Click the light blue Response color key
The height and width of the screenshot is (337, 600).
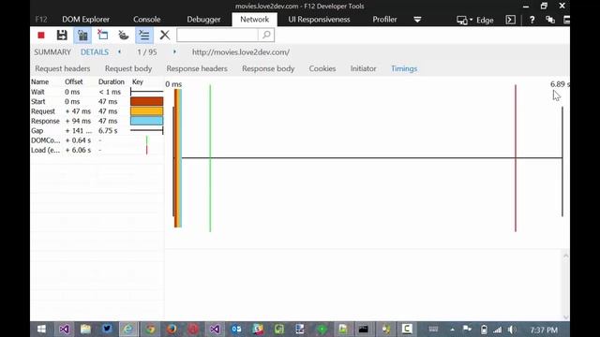pyautogui.click(x=146, y=121)
